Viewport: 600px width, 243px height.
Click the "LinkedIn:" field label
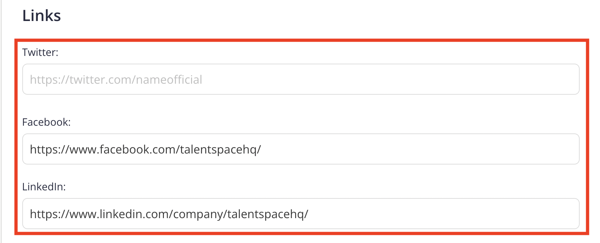click(x=44, y=187)
